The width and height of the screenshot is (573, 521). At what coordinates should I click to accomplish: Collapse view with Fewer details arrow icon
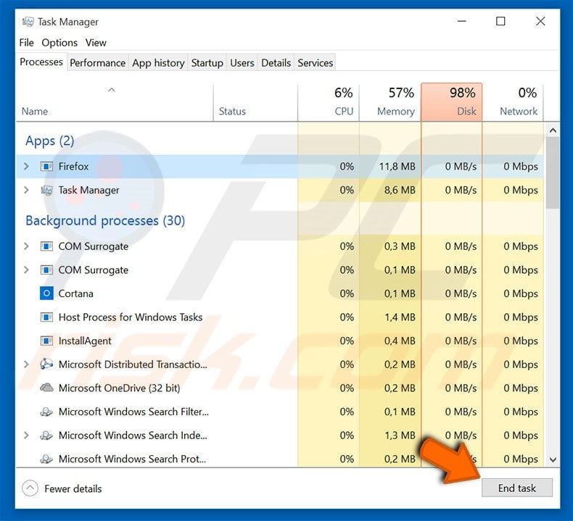coord(30,488)
